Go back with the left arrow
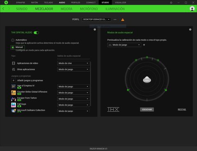 click(x=3, y=9)
